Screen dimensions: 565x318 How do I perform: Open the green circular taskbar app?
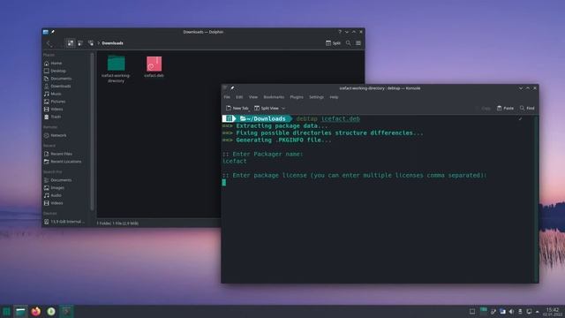point(51,312)
